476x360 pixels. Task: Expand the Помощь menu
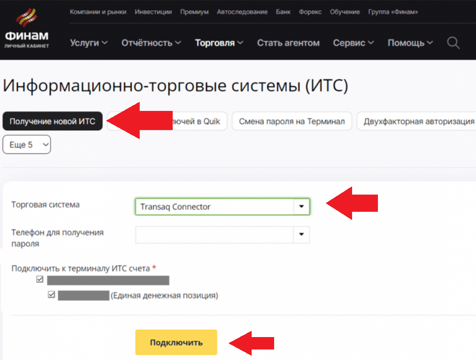[410, 43]
